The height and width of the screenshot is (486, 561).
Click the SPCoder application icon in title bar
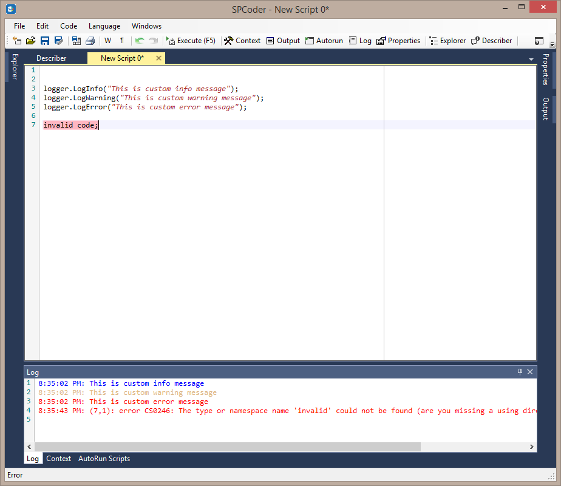coord(11,9)
